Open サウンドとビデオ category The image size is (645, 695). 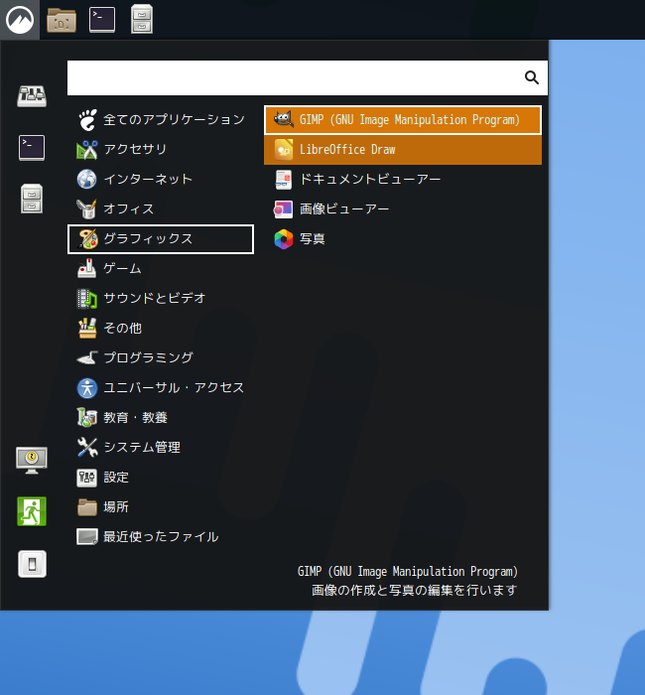(161, 298)
